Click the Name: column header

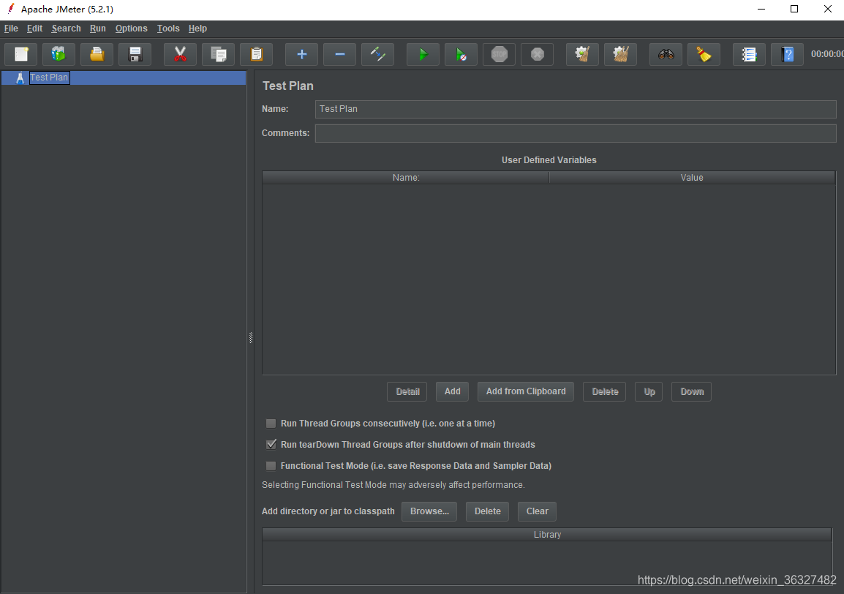pyautogui.click(x=406, y=178)
